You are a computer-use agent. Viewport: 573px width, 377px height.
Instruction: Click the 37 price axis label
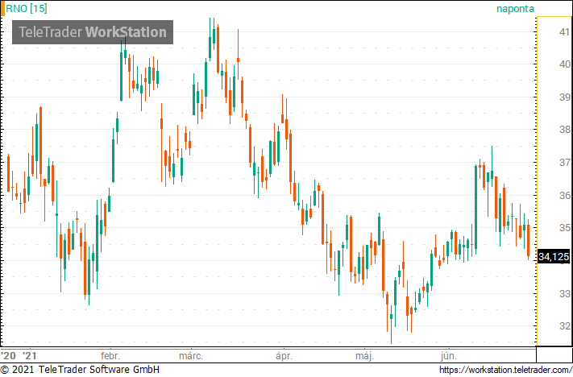point(564,162)
